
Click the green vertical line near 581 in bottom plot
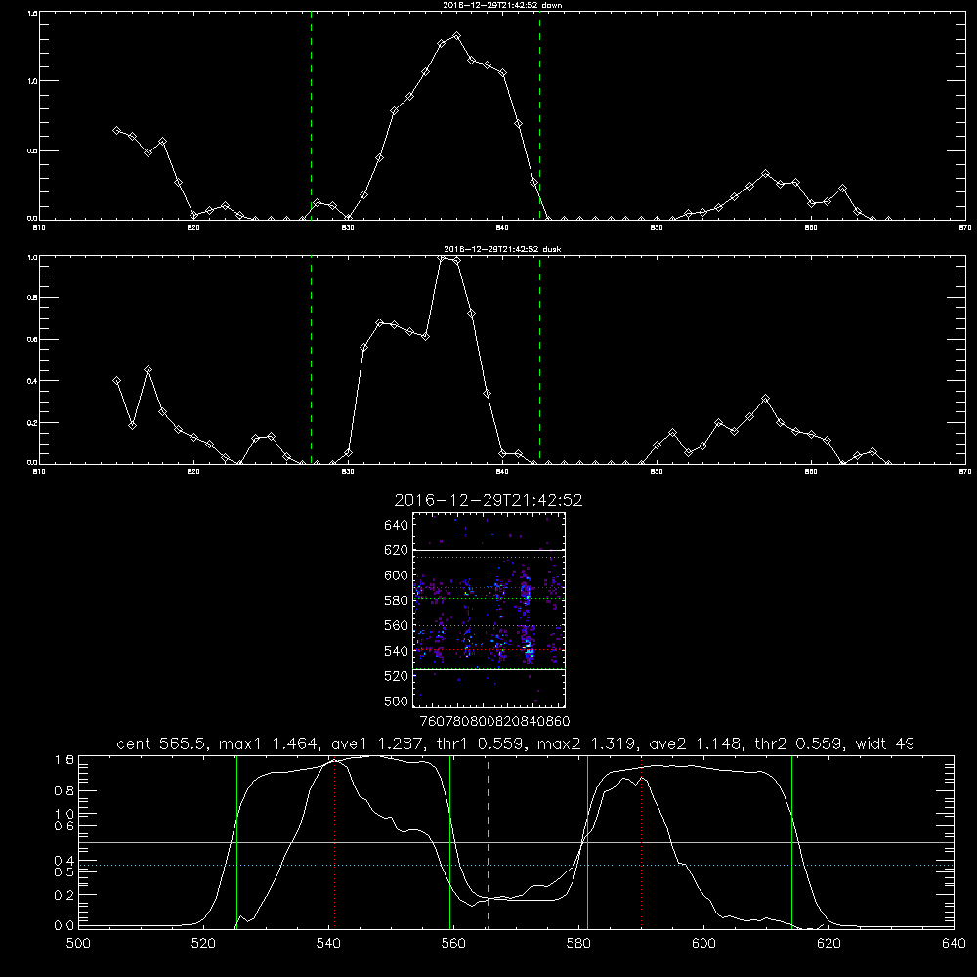coord(587,842)
